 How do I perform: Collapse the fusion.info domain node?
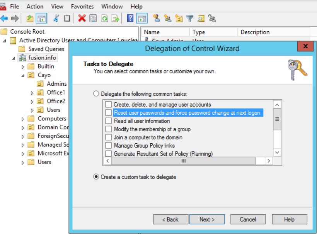[x=14, y=58]
